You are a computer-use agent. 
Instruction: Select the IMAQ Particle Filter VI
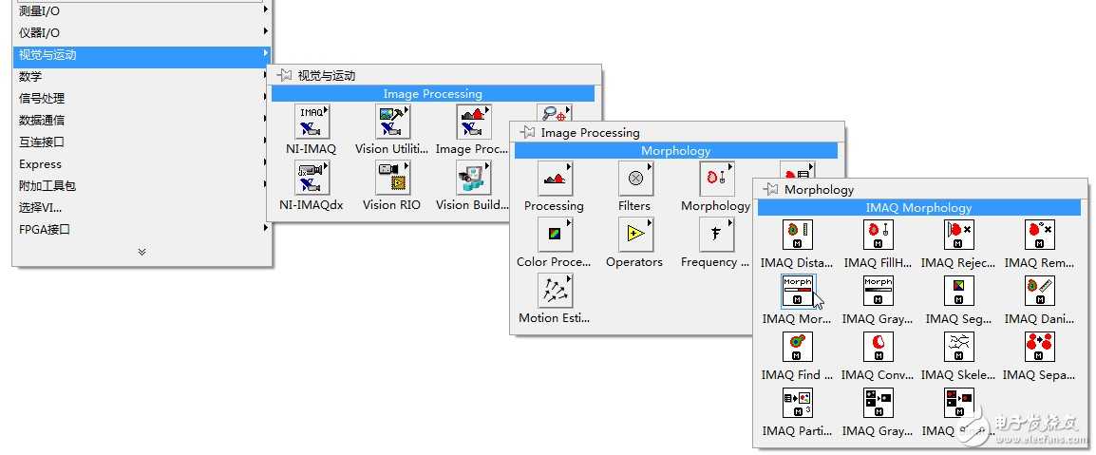click(x=798, y=404)
